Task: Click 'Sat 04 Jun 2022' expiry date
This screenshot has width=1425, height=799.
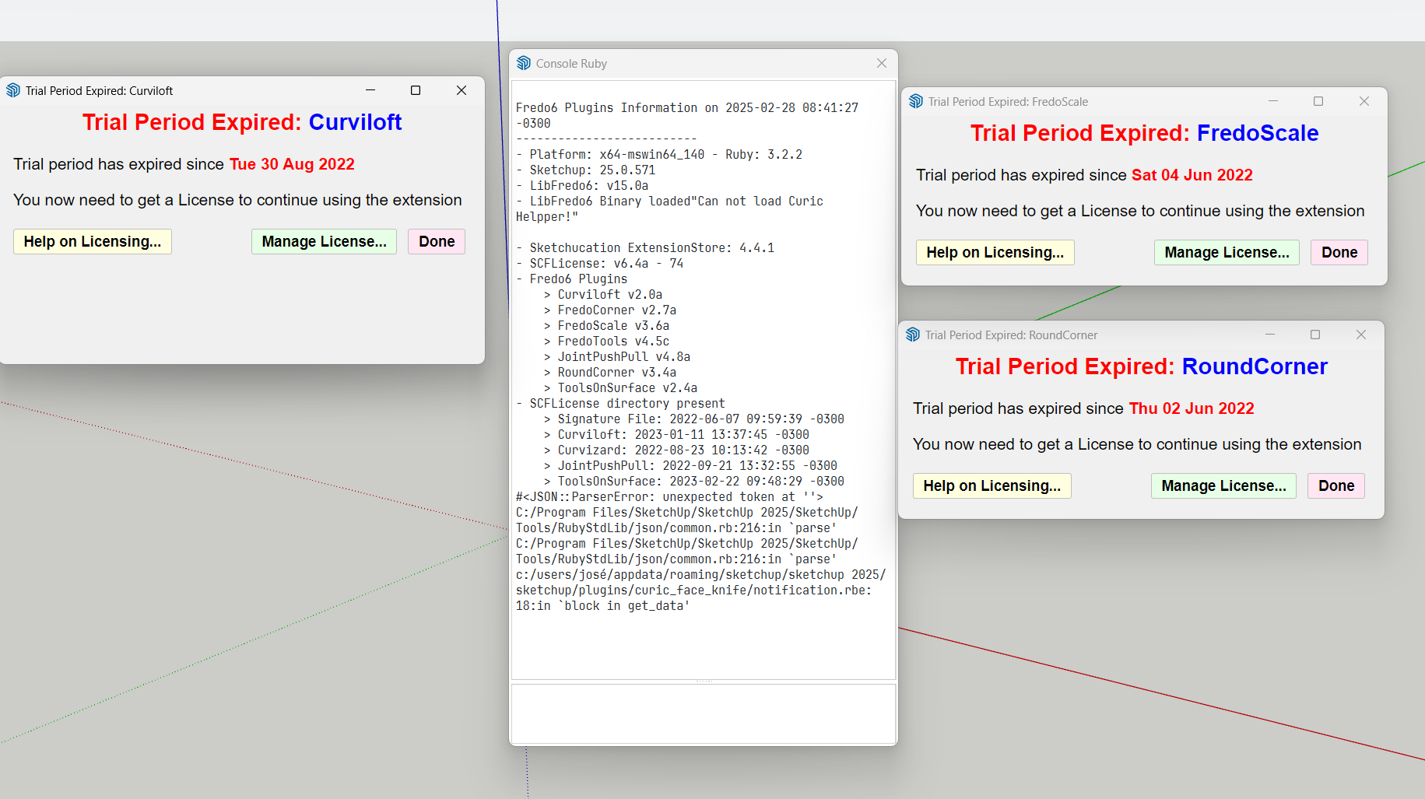Action: coord(1192,175)
